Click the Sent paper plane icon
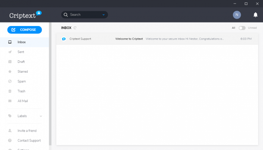This screenshot has height=150, width=263. click(x=10, y=52)
